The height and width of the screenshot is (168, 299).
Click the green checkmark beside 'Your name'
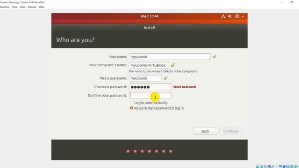[x=214, y=56]
